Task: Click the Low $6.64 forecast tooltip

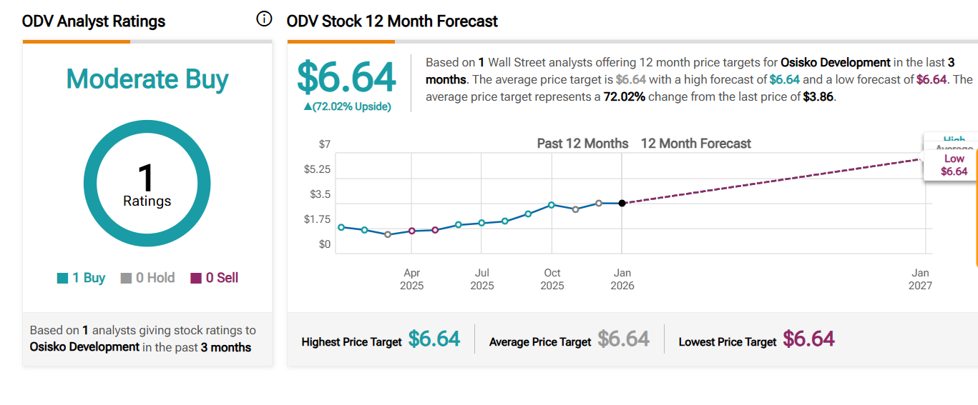Action: coord(954,165)
